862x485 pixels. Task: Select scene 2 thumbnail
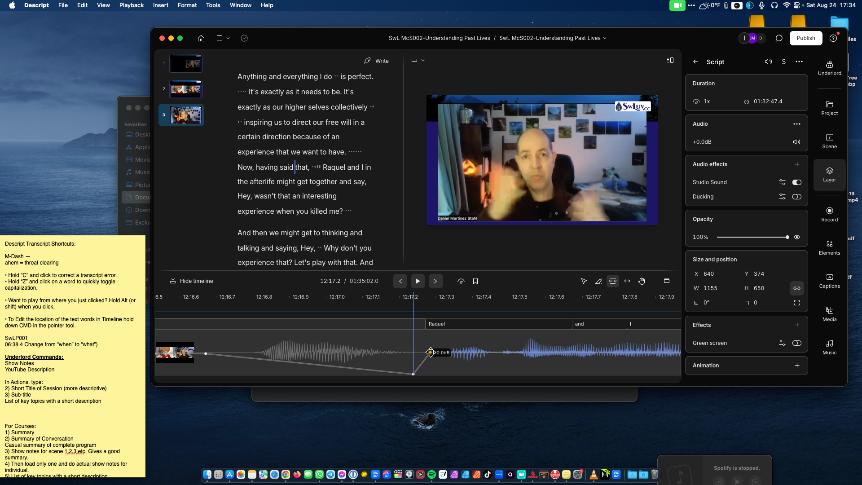pos(186,89)
